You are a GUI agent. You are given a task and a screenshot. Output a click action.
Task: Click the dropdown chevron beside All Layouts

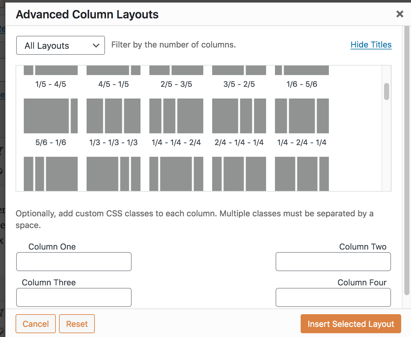[x=96, y=45]
